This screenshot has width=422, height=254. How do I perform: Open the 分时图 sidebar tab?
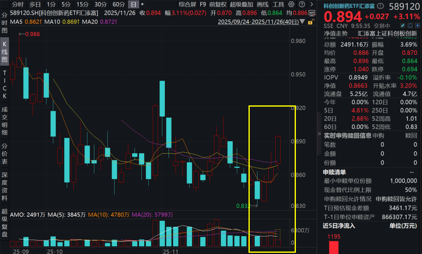tap(4, 23)
